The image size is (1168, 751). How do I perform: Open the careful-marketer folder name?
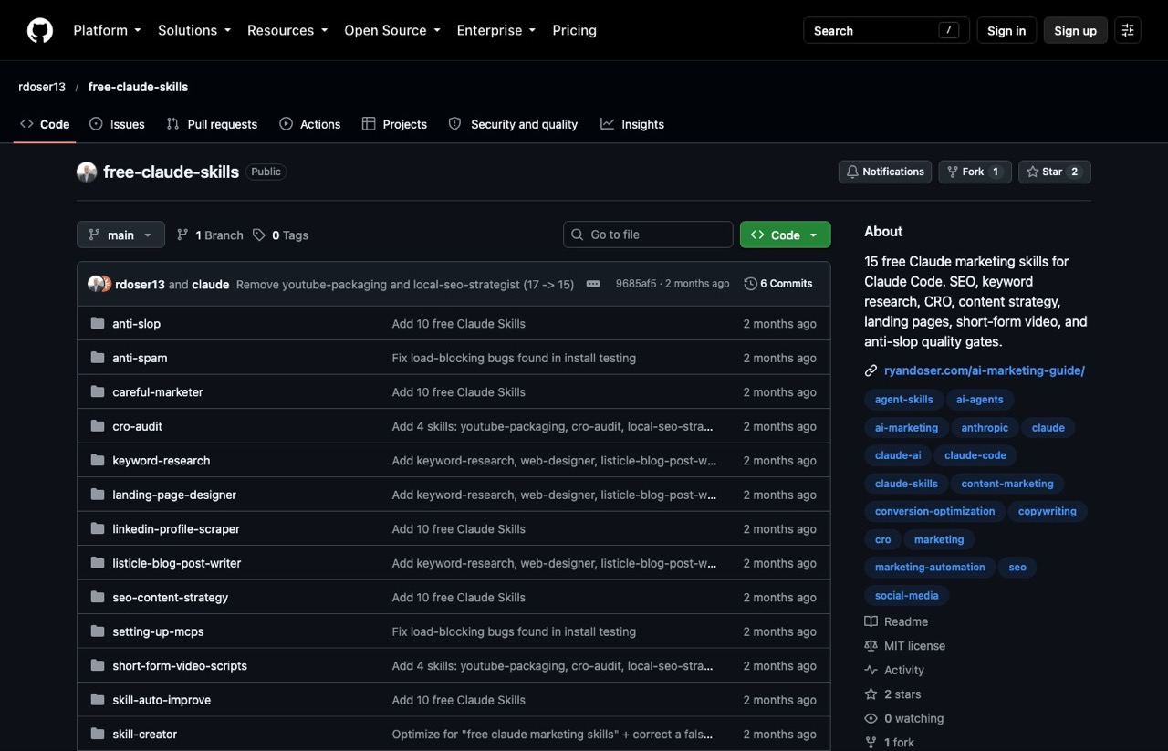(x=158, y=392)
